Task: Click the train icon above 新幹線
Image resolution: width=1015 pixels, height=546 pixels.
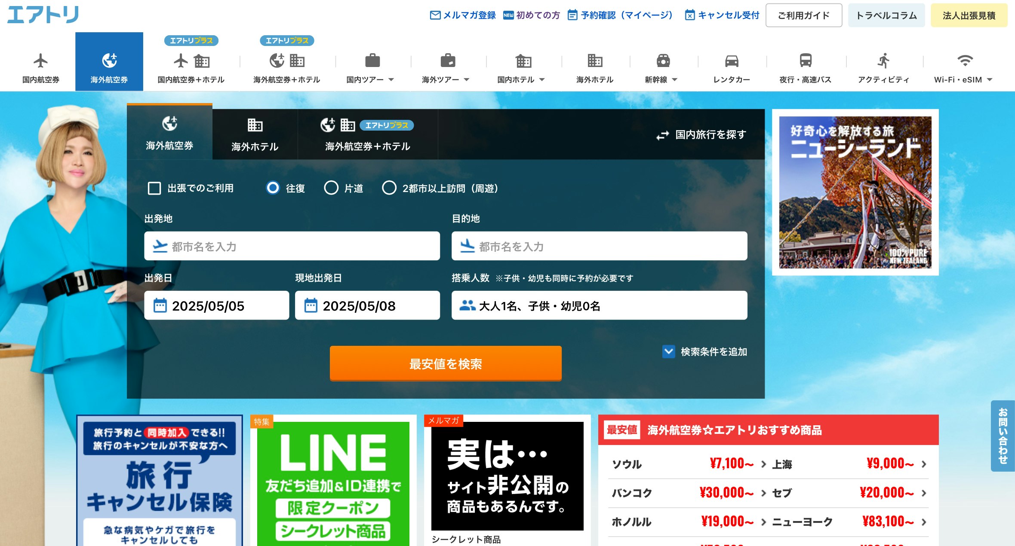Action: [x=663, y=61]
